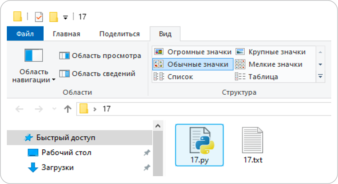
Task: Select Обычные значки layout
Action: 193,64
